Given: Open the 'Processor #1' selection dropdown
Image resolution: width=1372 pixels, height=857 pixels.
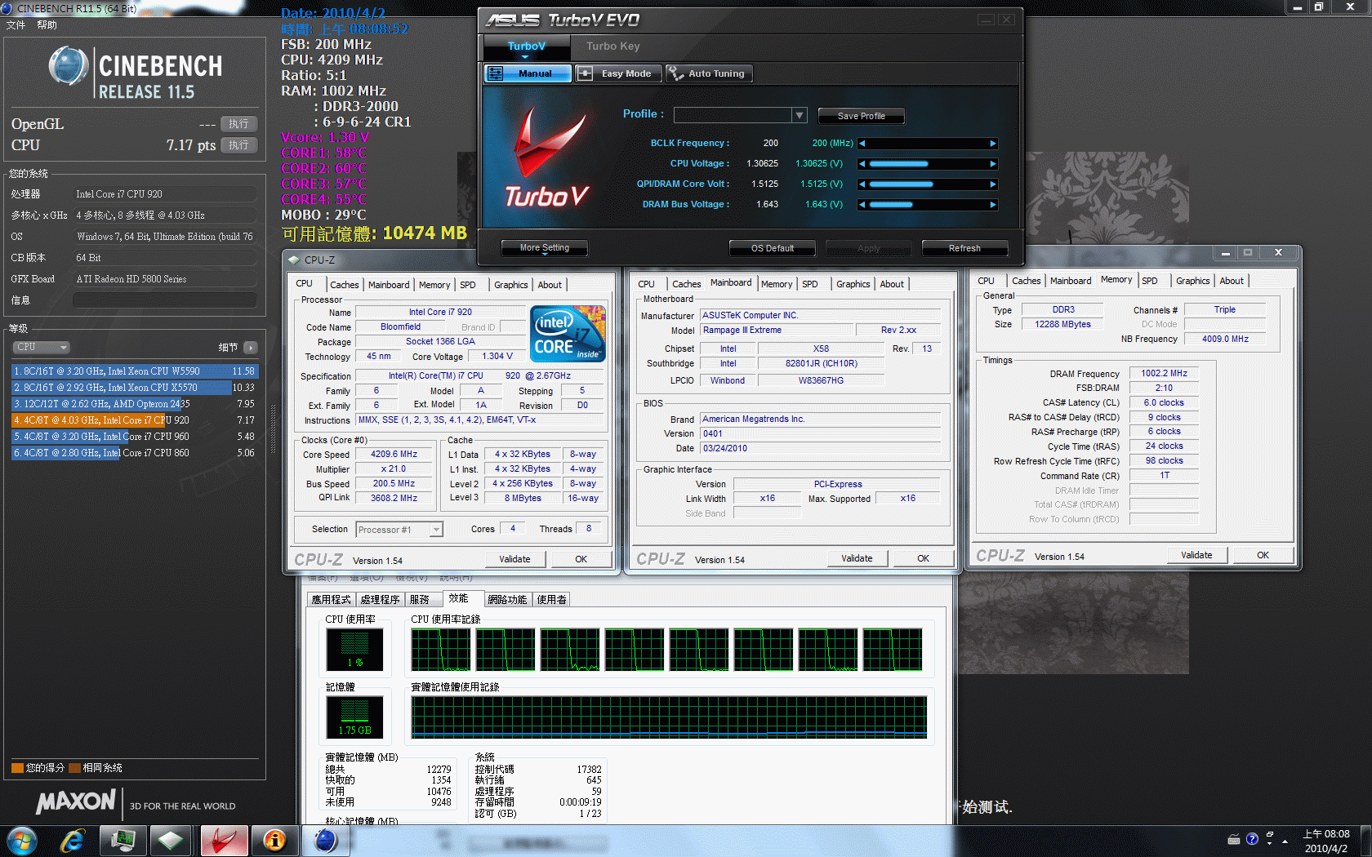Looking at the screenshot, I should (399, 530).
